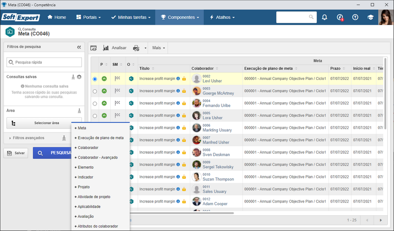The height and width of the screenshot is (231, 394).
Task: Clear Filtros avançados with broom icon
Action: click(64, 138)
